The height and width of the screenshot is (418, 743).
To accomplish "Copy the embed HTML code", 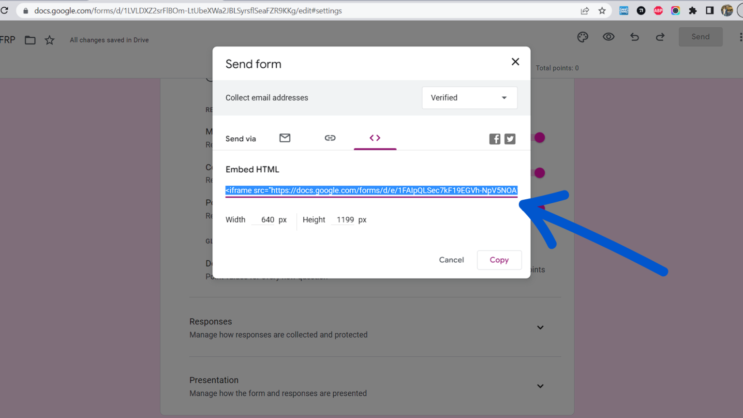I will pos(499,260).
